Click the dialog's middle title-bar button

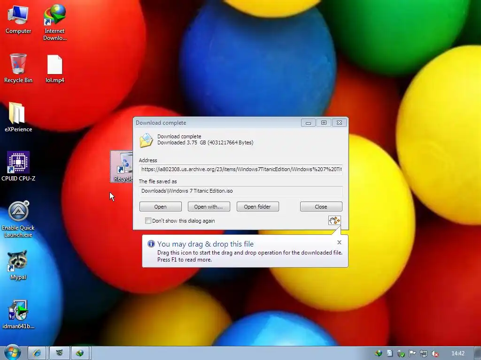324,123
